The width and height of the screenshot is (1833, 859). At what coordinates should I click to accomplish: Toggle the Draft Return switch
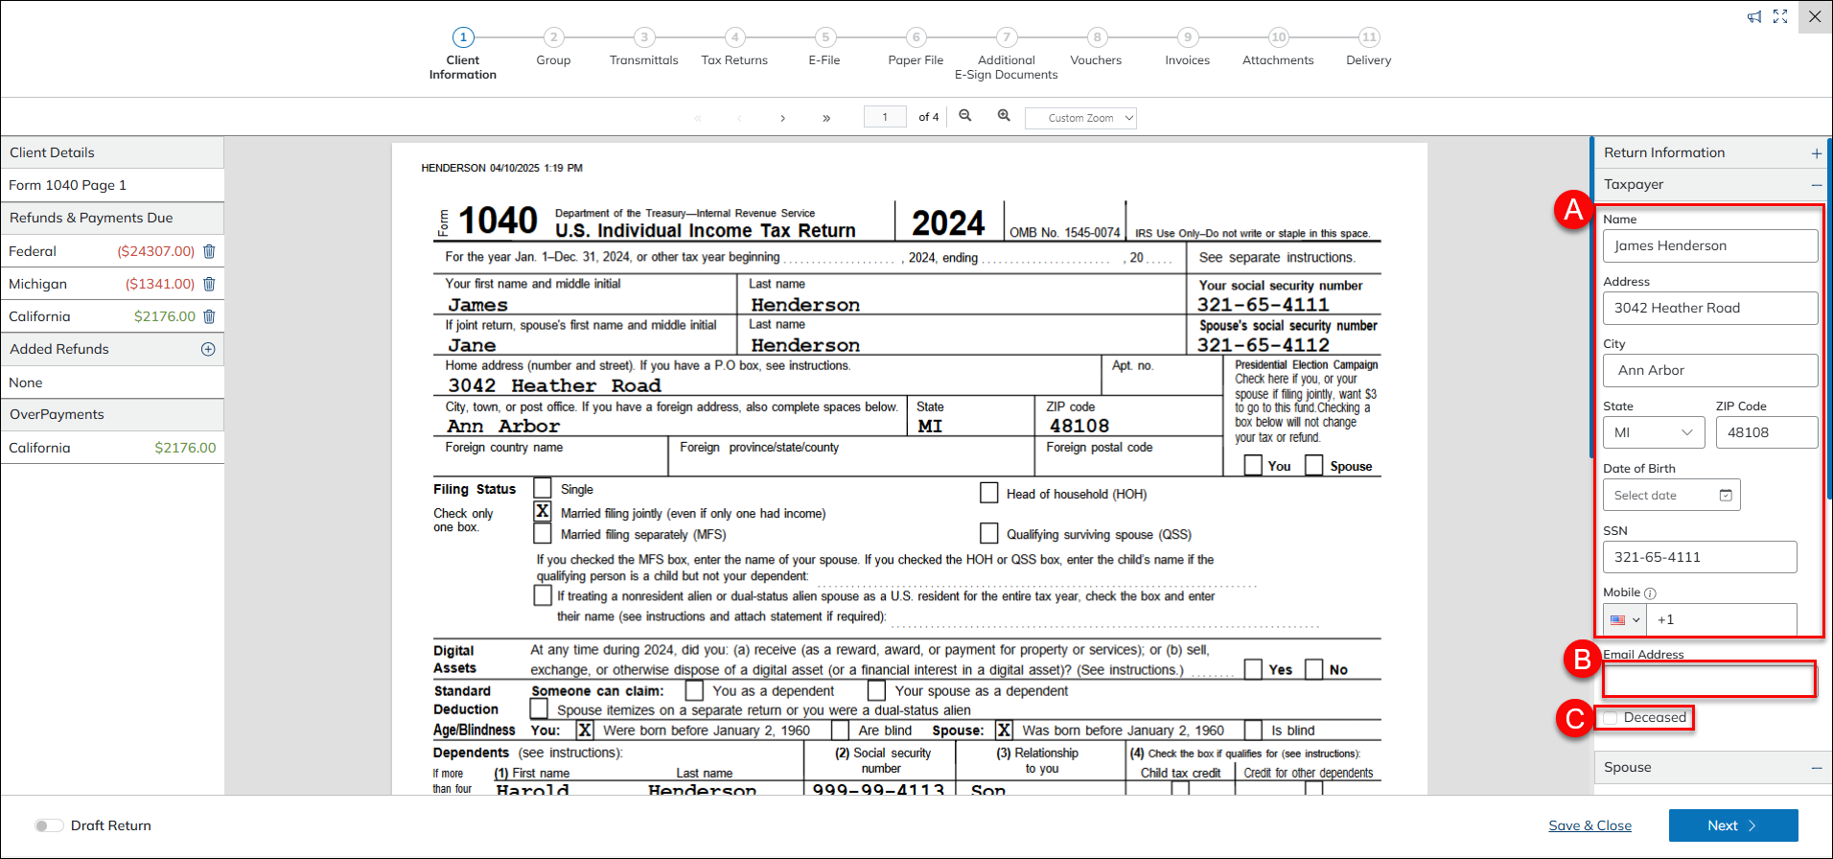click(49, 825)
